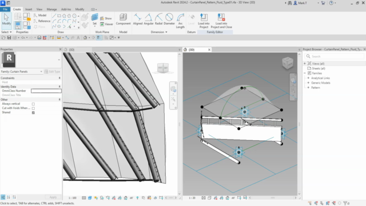Click the visual style icon in left view bar
This screenshot has height=206, width=366.
pos(90,198)
